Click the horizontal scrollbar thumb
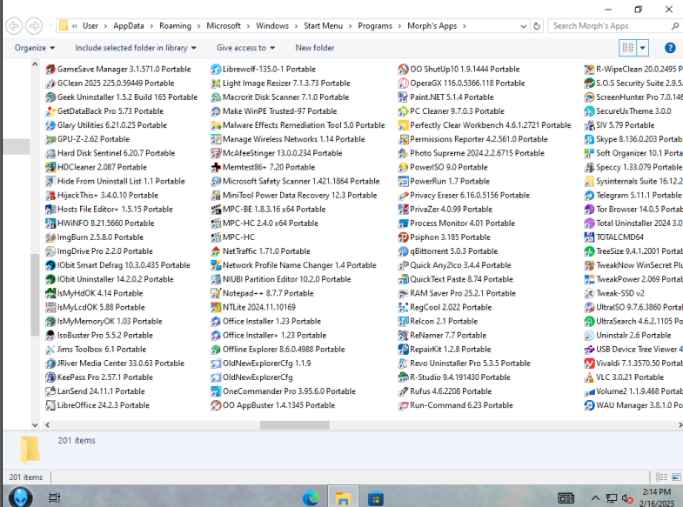 pyautogui.click(x=294, y=425)
